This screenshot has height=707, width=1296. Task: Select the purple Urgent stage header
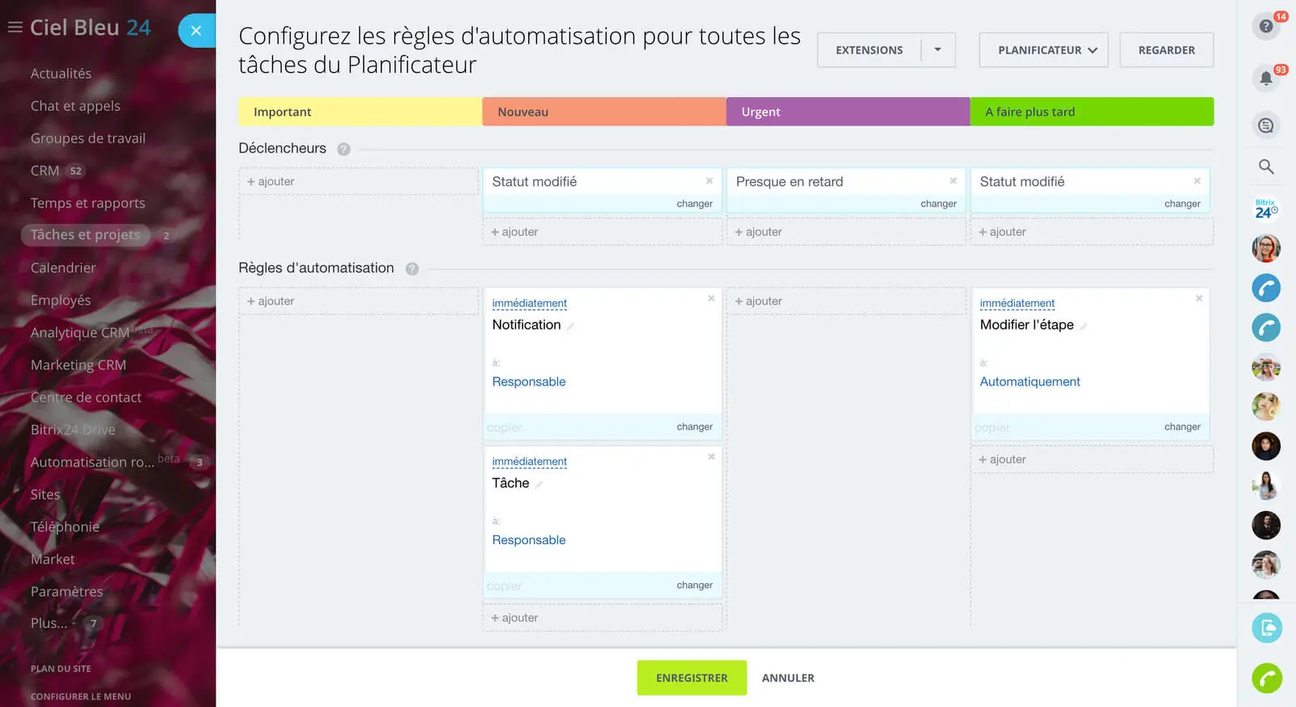pos(847,112)
